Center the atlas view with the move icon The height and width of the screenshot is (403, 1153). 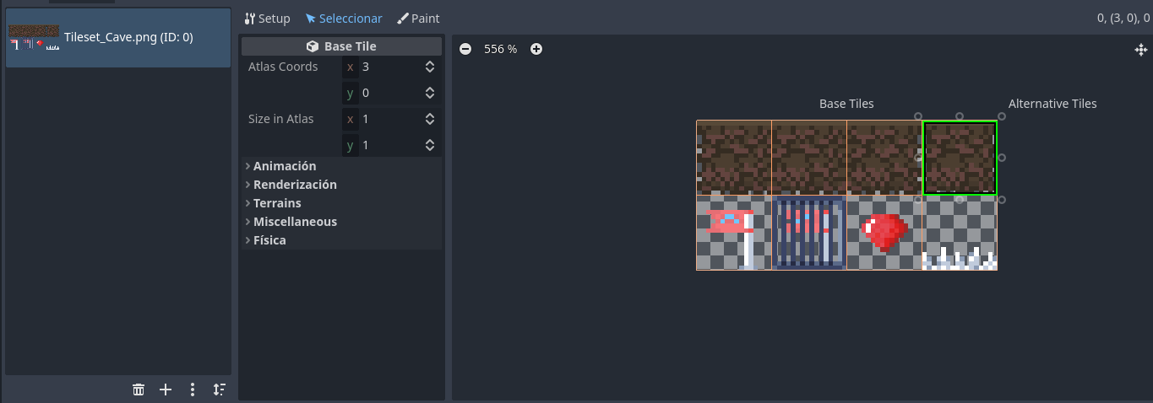pos(1140,50)
